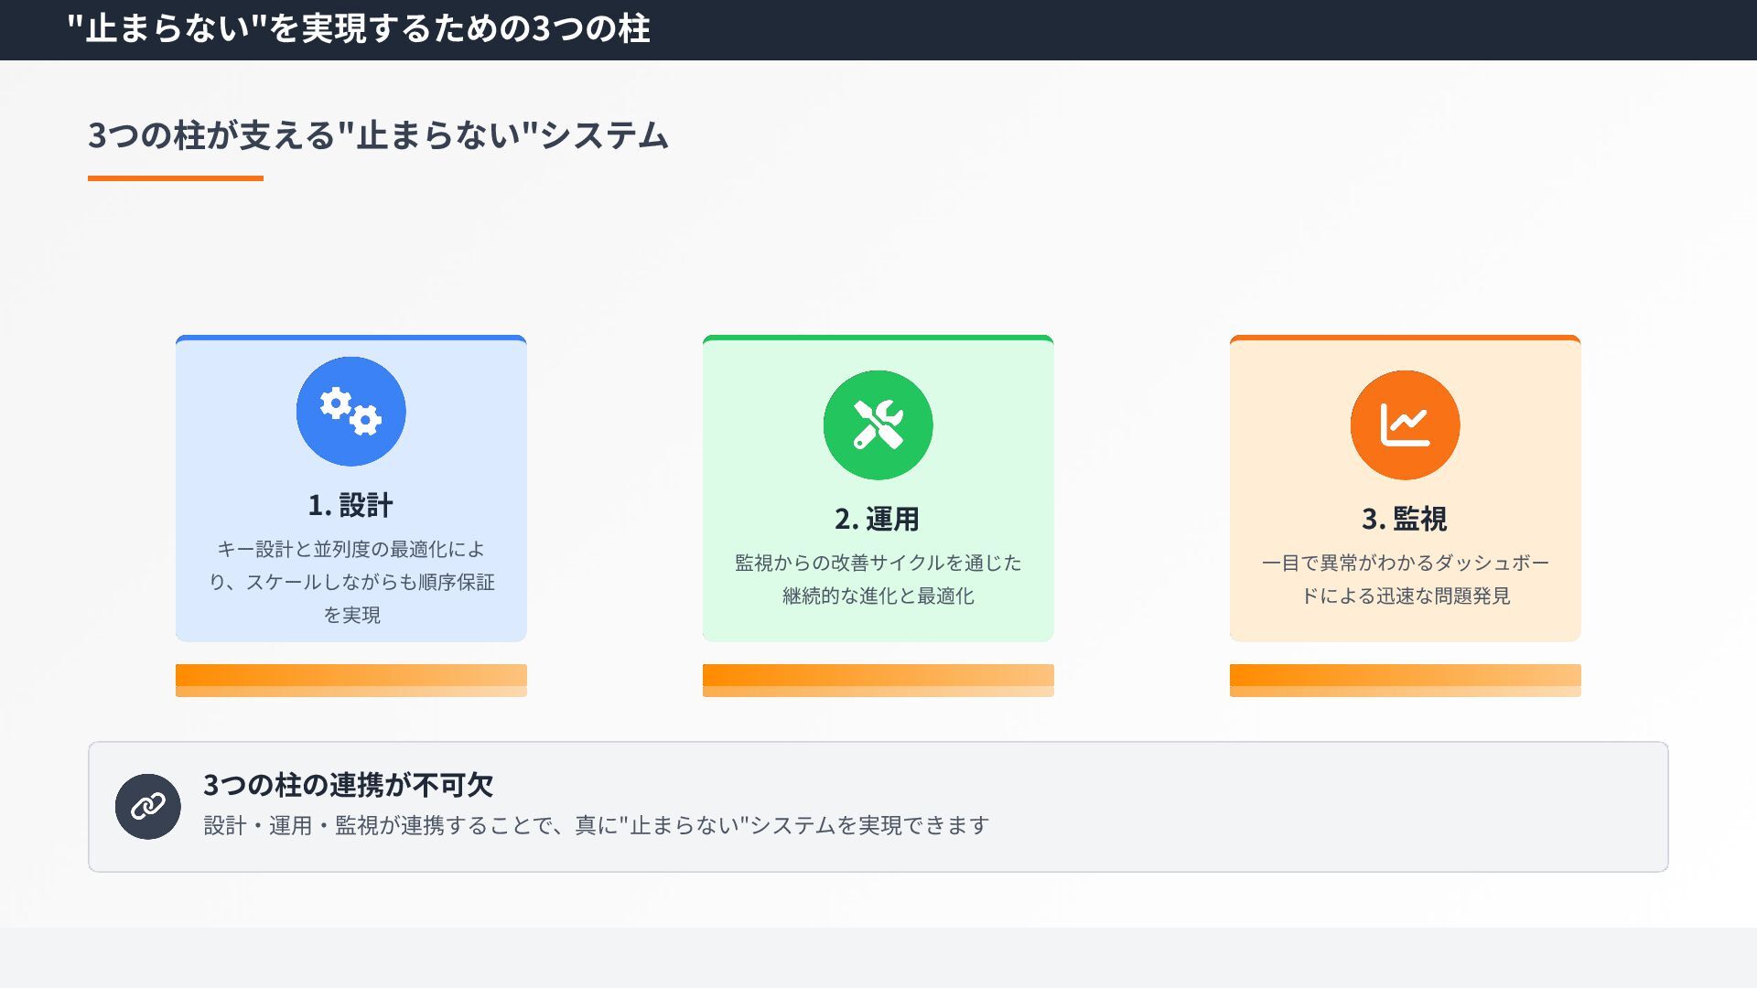This screenshot has width=1757, height=988.
Task: Click the blue gears icon
Action: coord(350,412)
